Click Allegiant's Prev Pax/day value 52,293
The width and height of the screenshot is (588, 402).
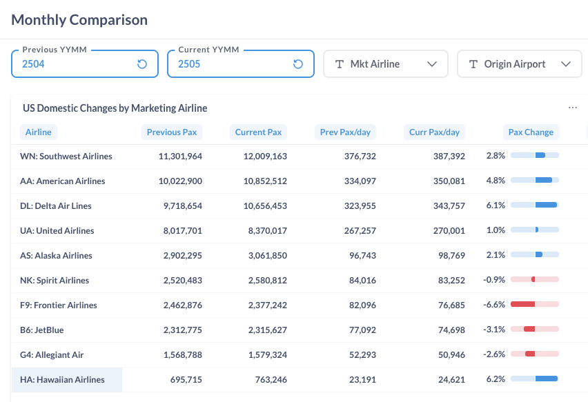coord(362,354)
